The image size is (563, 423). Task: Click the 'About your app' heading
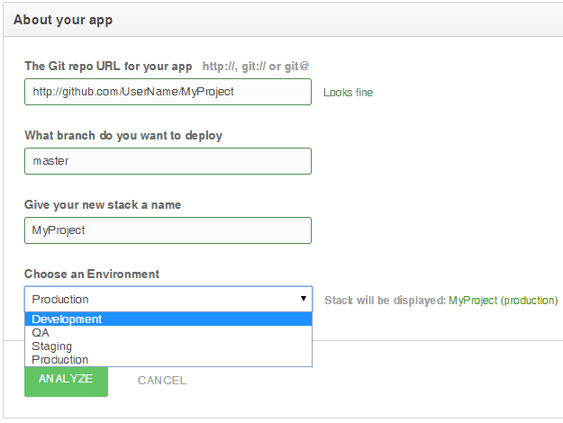63,20
